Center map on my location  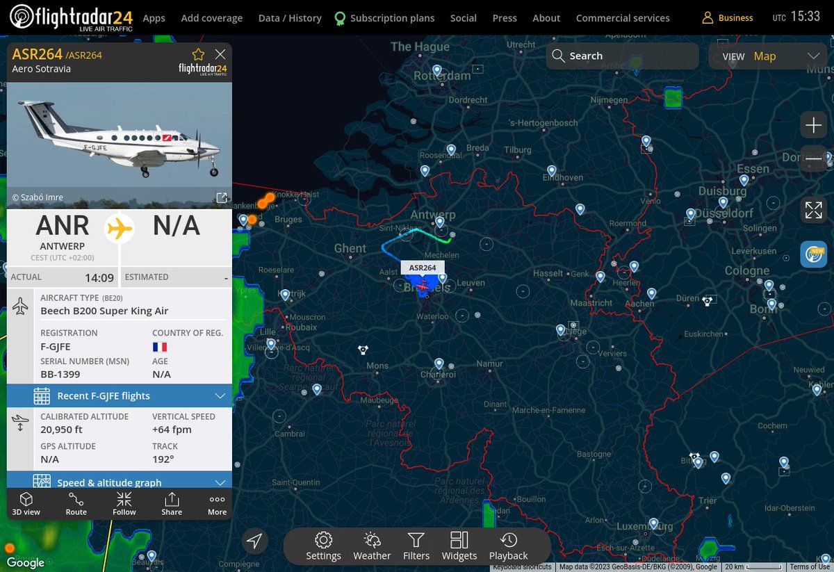coord(255,541)
